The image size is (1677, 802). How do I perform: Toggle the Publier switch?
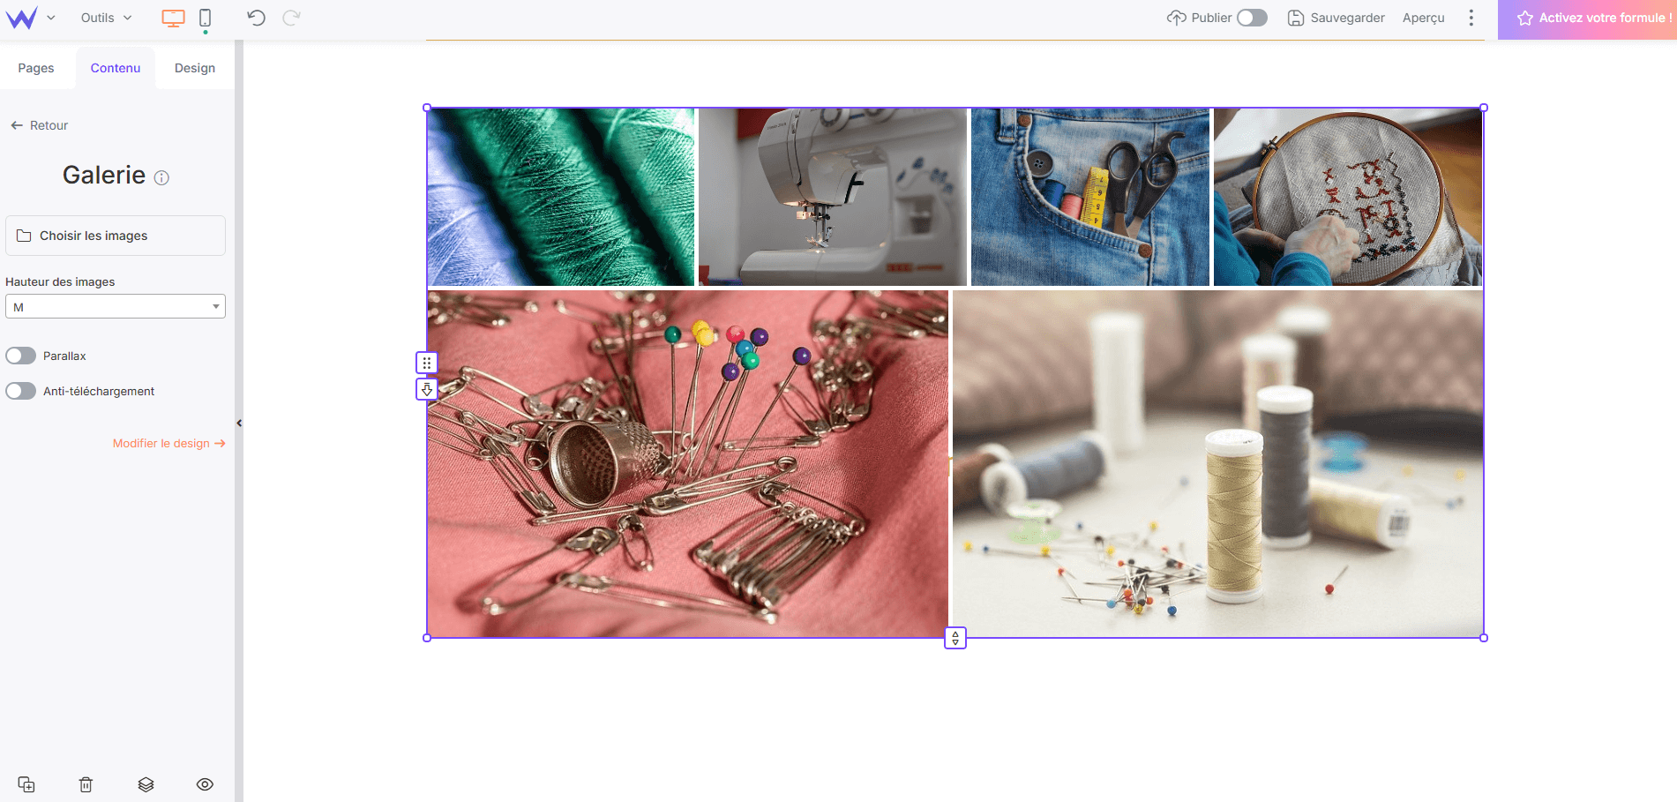pyautogui.click(x=1251, y=18)
